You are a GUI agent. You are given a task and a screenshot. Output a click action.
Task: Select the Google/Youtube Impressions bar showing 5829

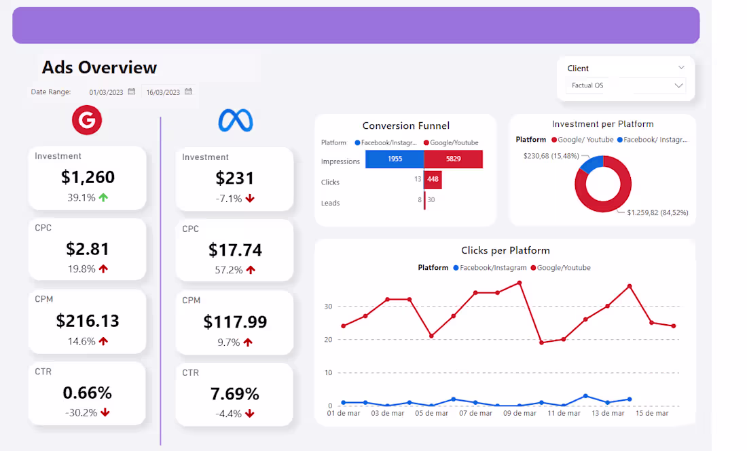(x=452, y=159)
